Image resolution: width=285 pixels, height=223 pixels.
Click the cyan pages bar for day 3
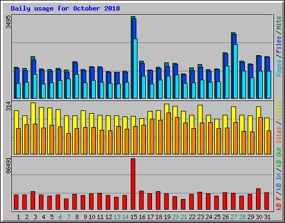[35, 86]
